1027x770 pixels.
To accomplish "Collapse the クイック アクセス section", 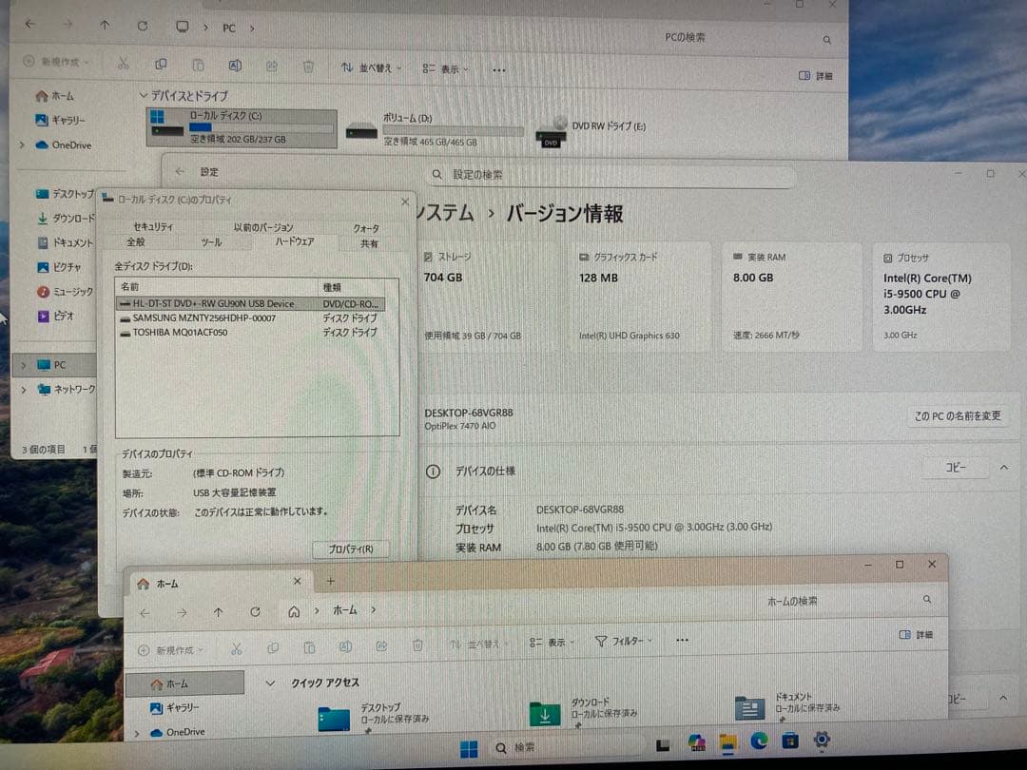I will pos(270,683).
